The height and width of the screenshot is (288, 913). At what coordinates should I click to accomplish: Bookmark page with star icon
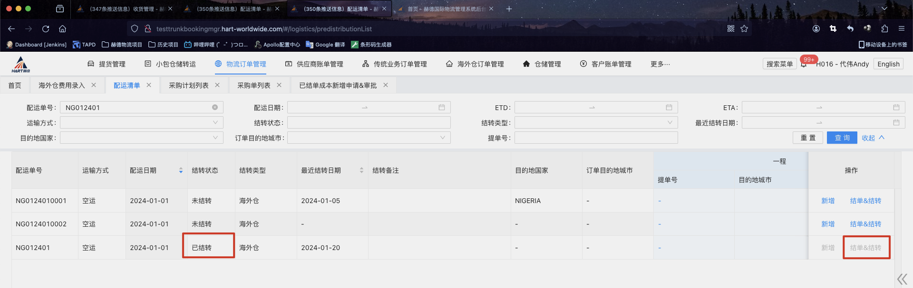tap(744, 29)
